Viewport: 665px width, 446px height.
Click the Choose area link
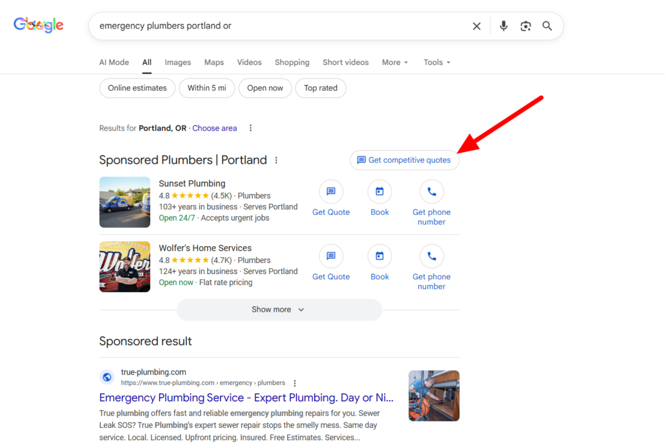[214, 129]
